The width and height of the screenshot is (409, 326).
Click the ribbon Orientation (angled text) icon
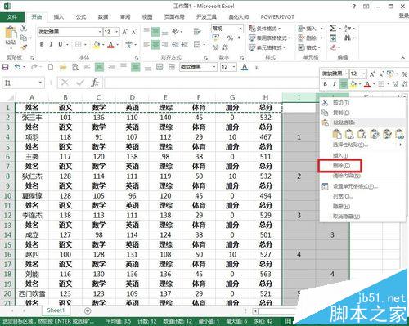tap(176, 31)
